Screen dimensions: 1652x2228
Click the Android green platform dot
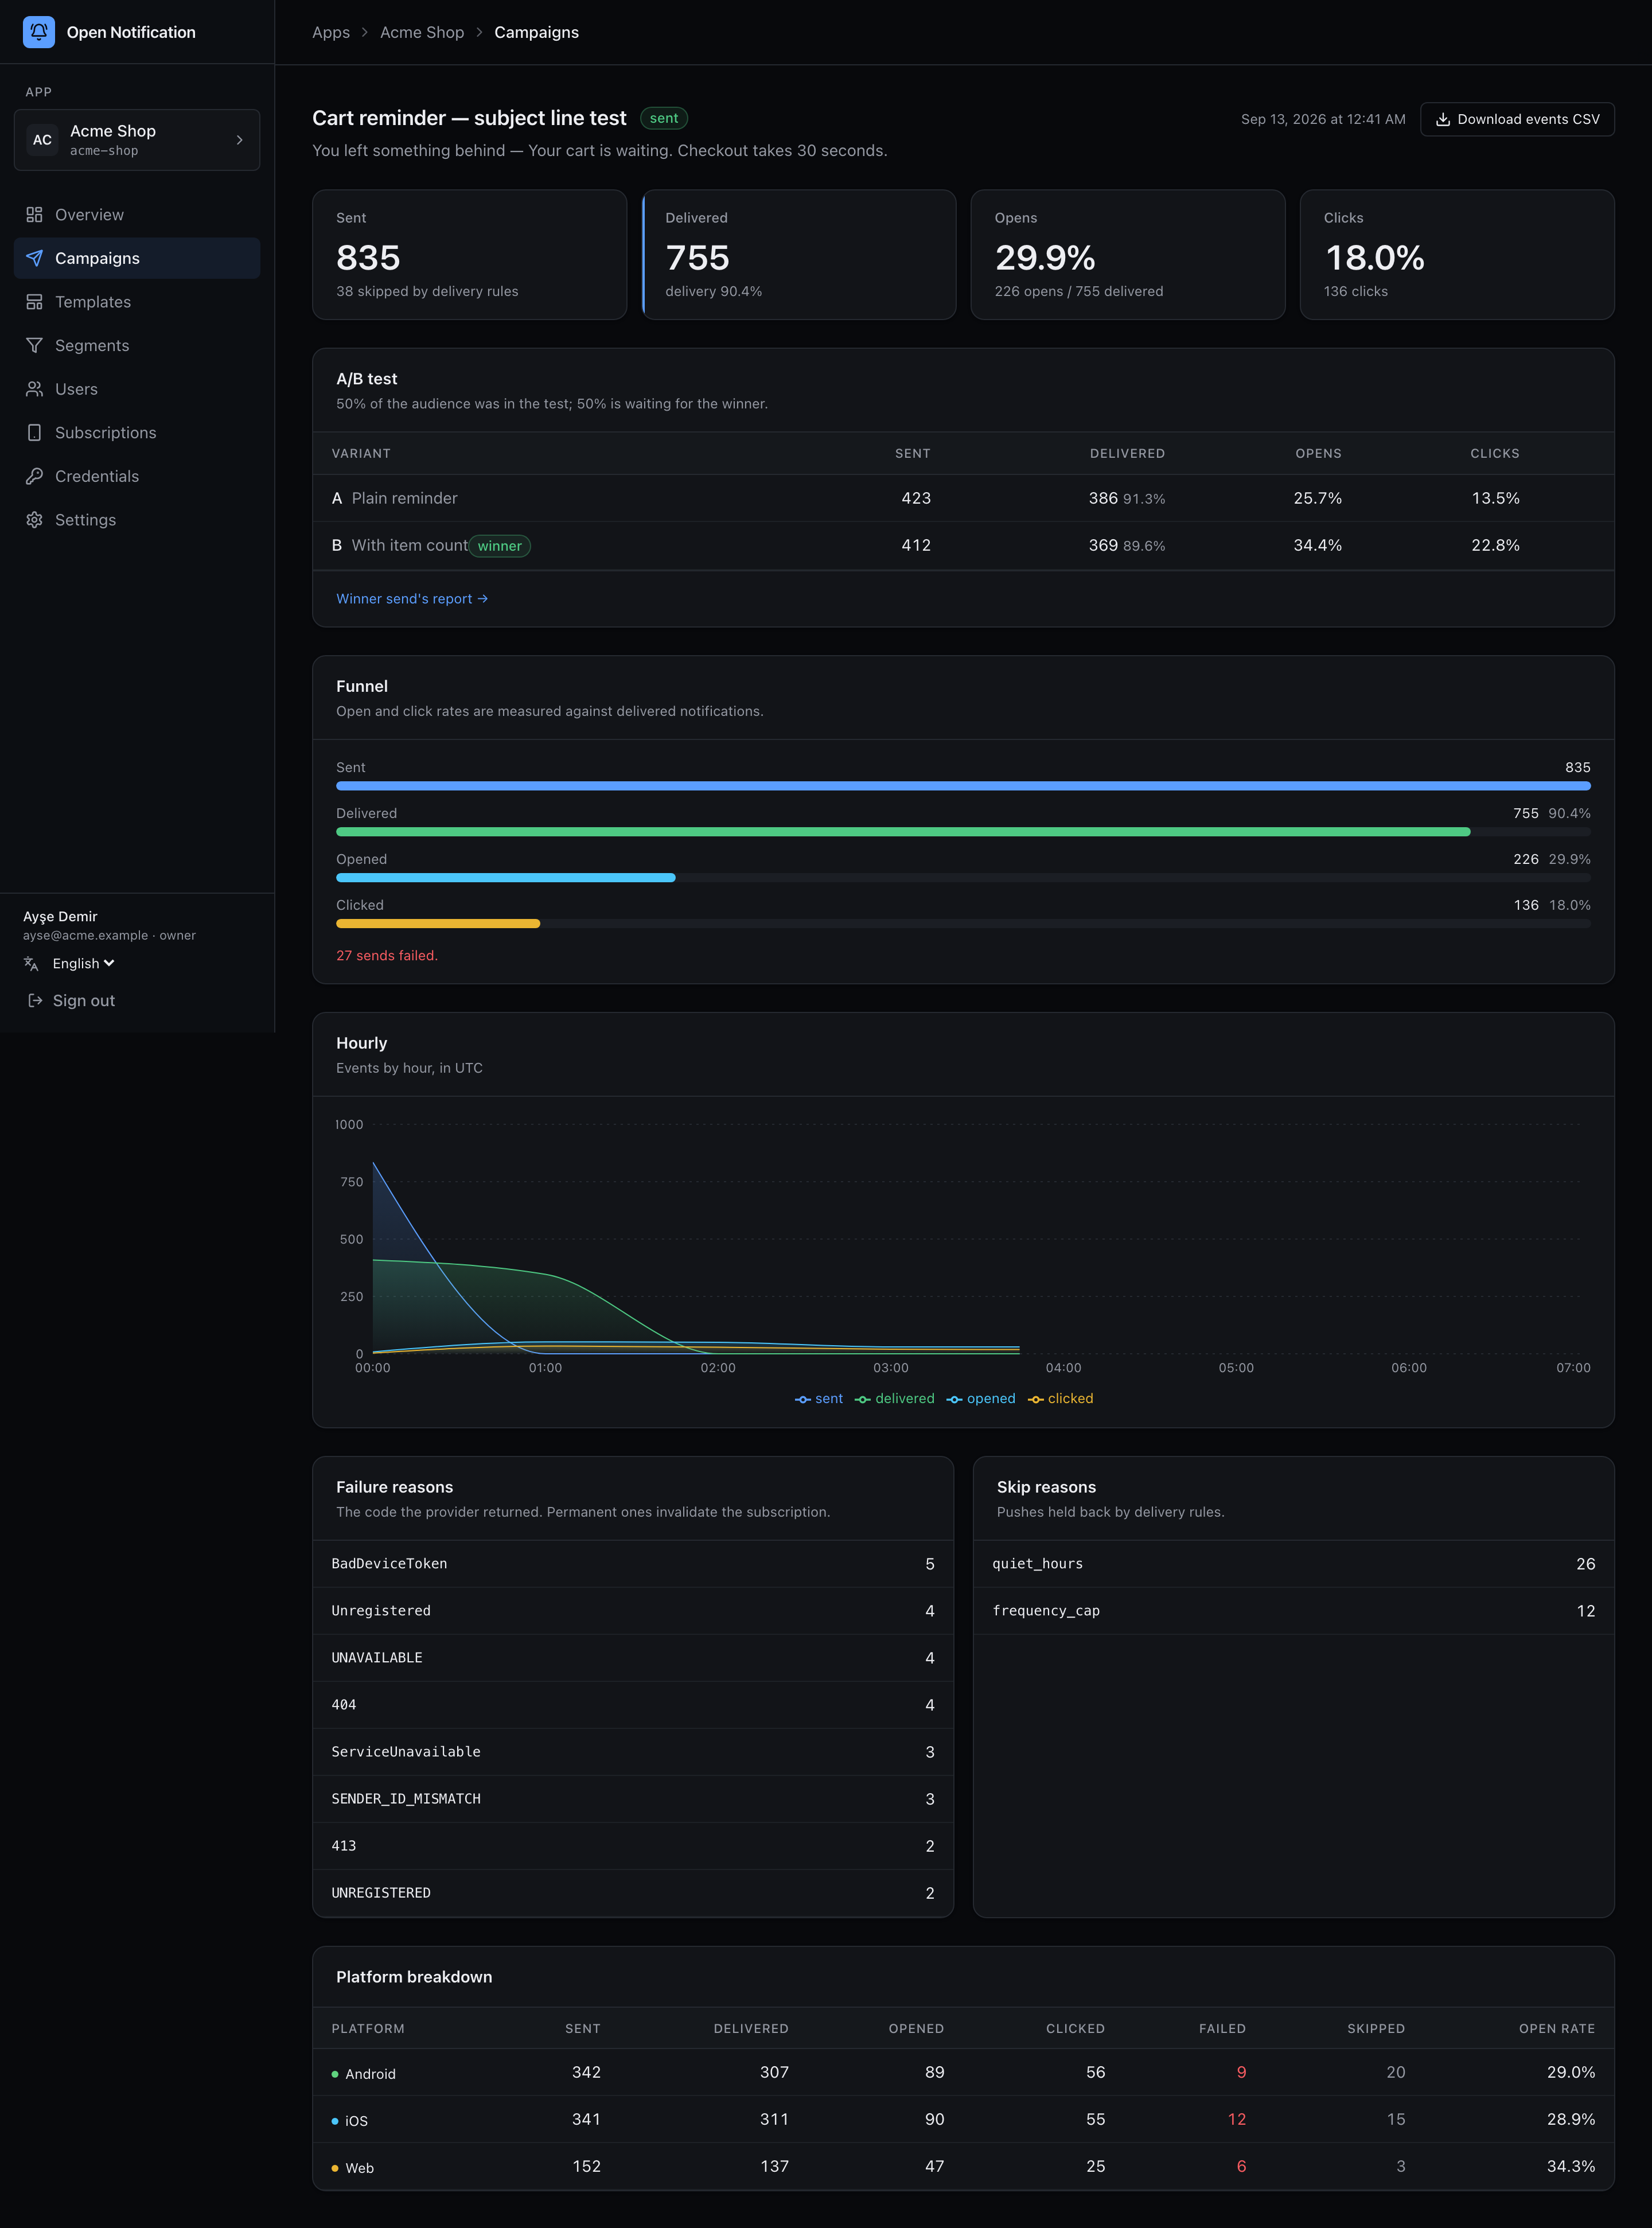[335, 2074]
